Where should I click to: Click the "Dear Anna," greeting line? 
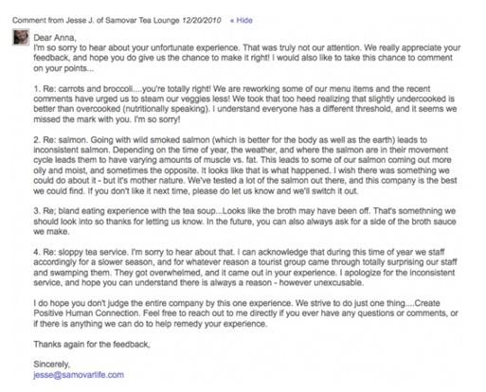click(x=55, y=38)
